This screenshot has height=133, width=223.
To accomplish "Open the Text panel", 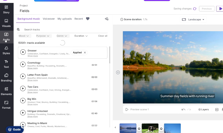I will pyautogui.click(x=6, y=64).
